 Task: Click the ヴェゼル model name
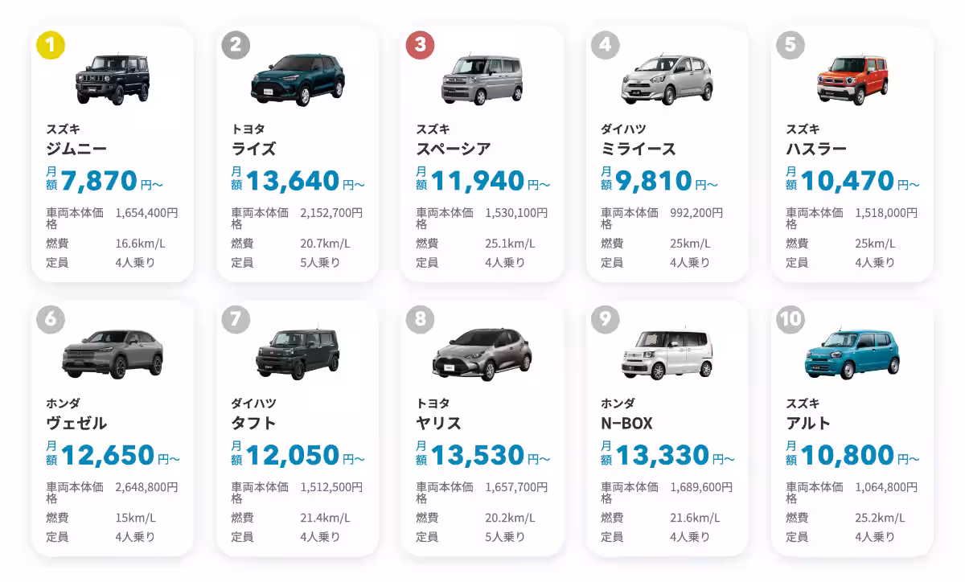(76, 424)
